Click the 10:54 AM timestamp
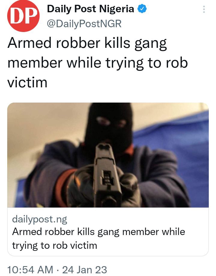This screenshot has height=276, width=216. click(x=30, y=270)
